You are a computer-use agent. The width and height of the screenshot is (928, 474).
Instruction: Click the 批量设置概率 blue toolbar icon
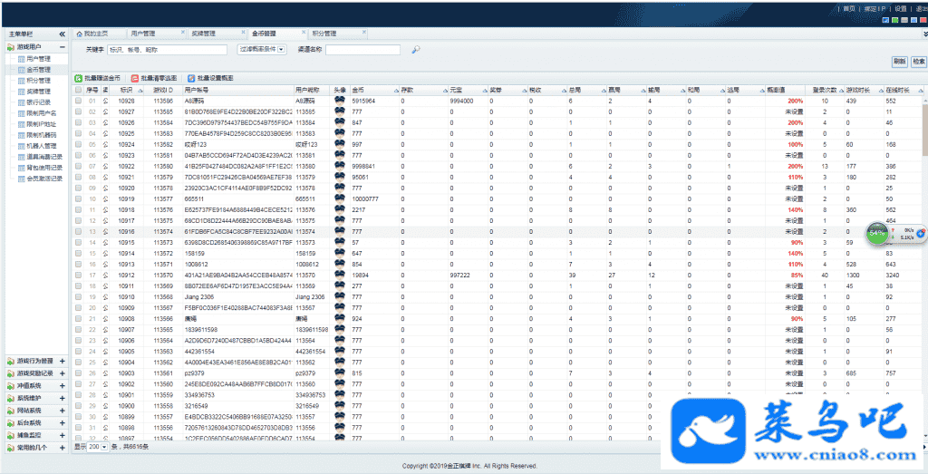190,79
